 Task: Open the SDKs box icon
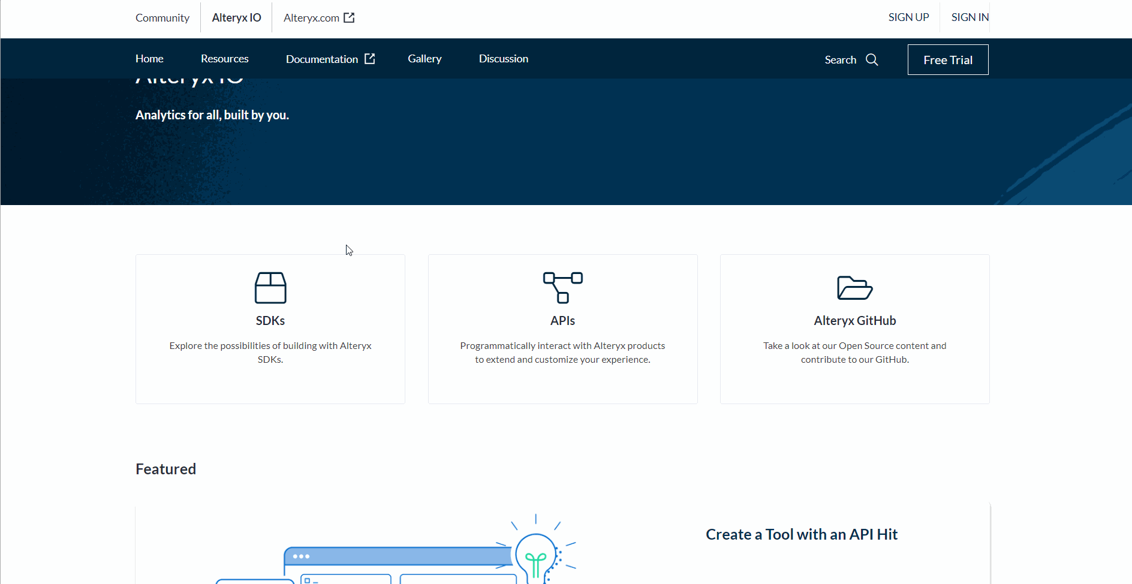tap(270, 288)
